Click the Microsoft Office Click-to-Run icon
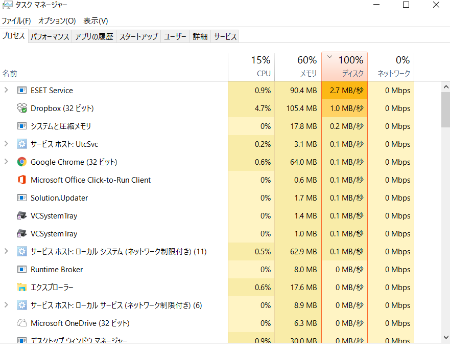This screenshot has width=450, height=351. 22,180
